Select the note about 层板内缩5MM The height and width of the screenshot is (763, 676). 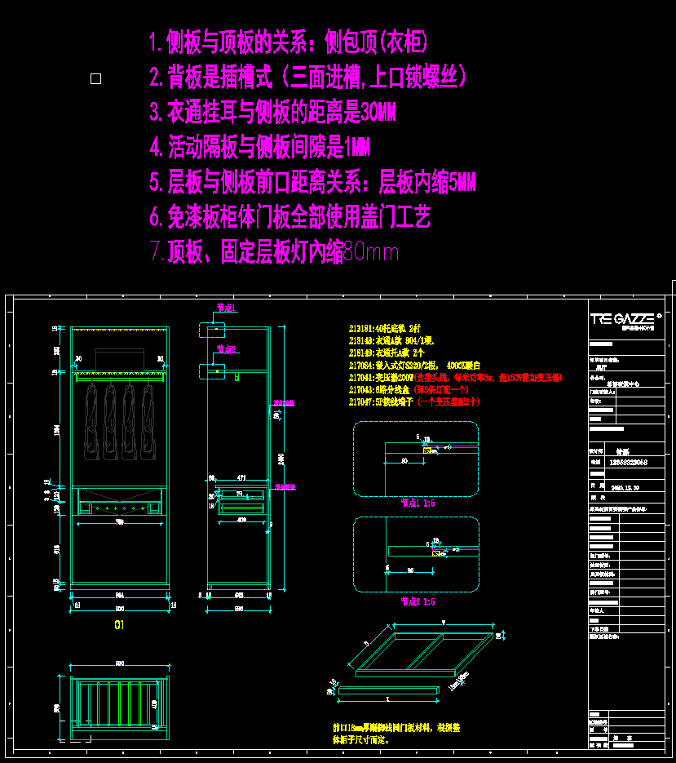pos(312,182)
